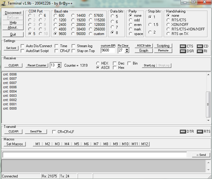Screen dimensions: 212x179
Task: Clear the Transmit window
Action: [x=13, y=132]
